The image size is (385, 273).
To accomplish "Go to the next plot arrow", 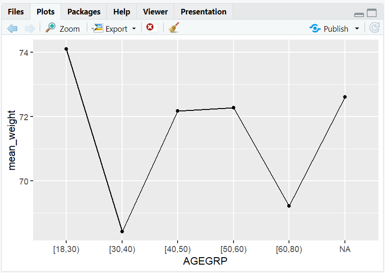I will coord(30,28).
